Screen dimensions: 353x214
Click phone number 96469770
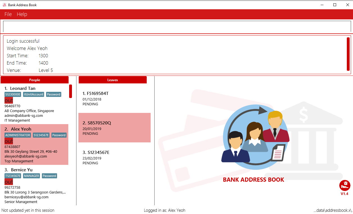(x=12, y=106)
